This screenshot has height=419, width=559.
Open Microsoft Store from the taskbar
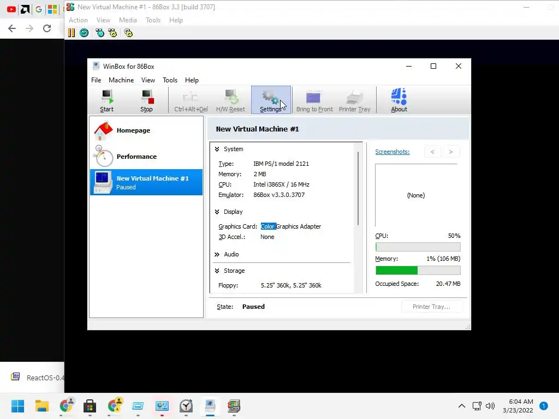pos(90,406)
